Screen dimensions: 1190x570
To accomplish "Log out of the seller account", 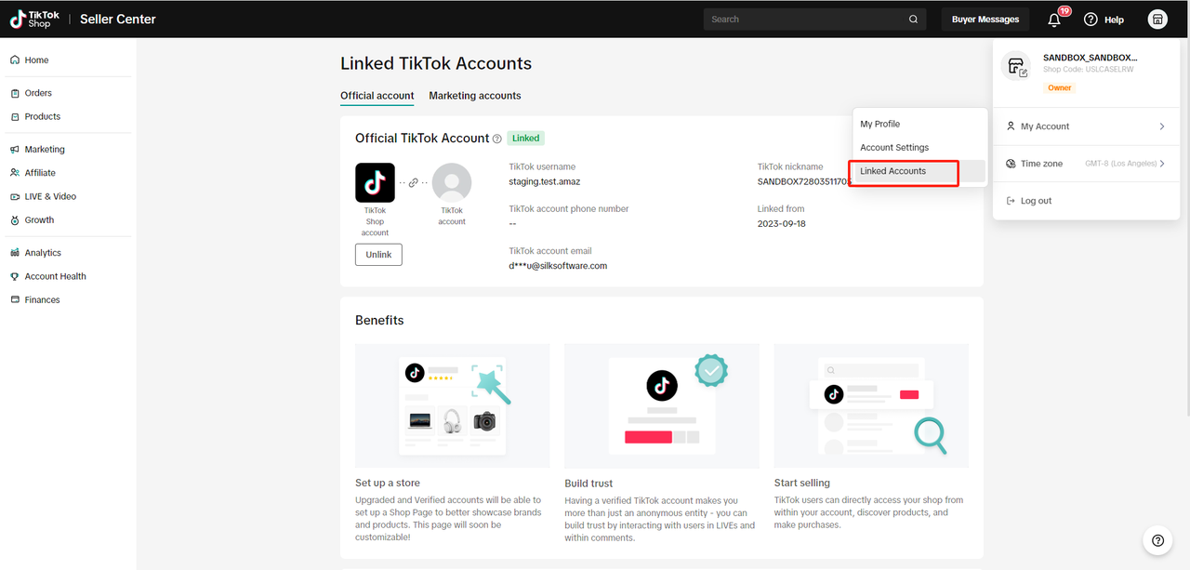I will point(1036,201).
